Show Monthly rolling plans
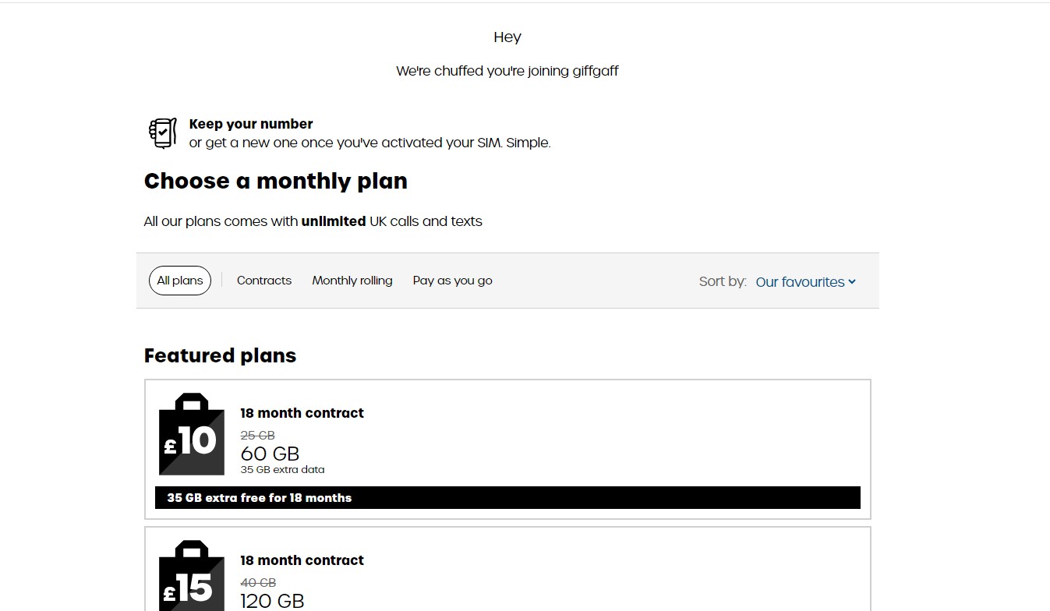The height and width of the screenshot is (611, 1050). 352,281
